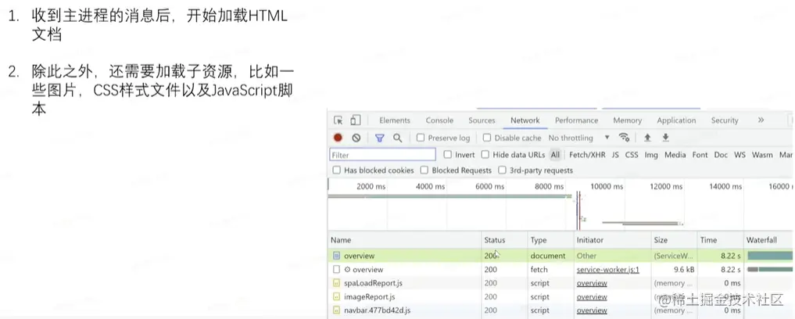Image resolution: width=795 pixels, height=319 pixels.
Task: Switch to the Performance tab
Action: tap(576, 120)
